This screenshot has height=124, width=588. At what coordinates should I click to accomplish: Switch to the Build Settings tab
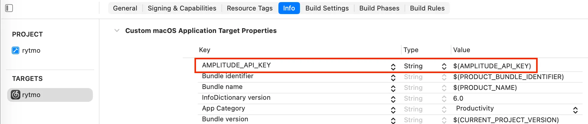pyautogui.click(x=327, y=8)
